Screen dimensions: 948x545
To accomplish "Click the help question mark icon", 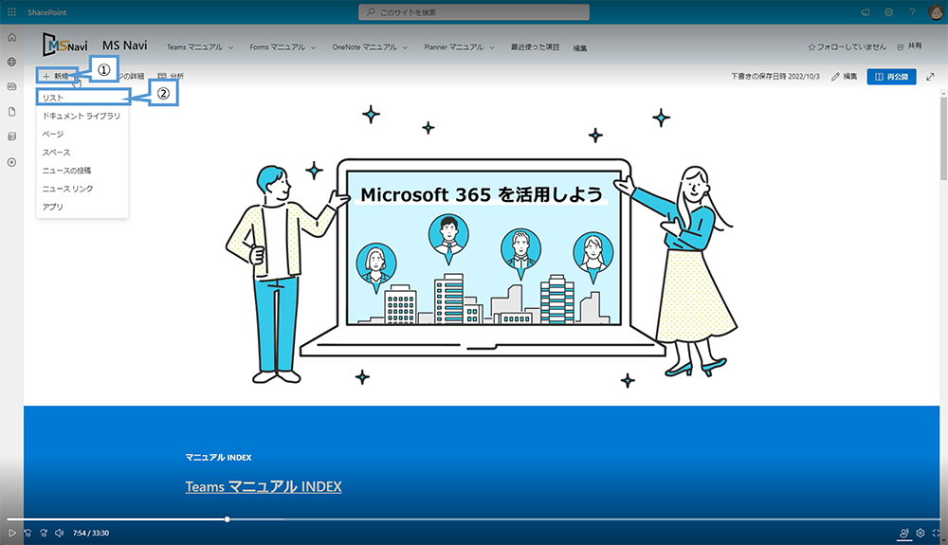I will (912, 11).
